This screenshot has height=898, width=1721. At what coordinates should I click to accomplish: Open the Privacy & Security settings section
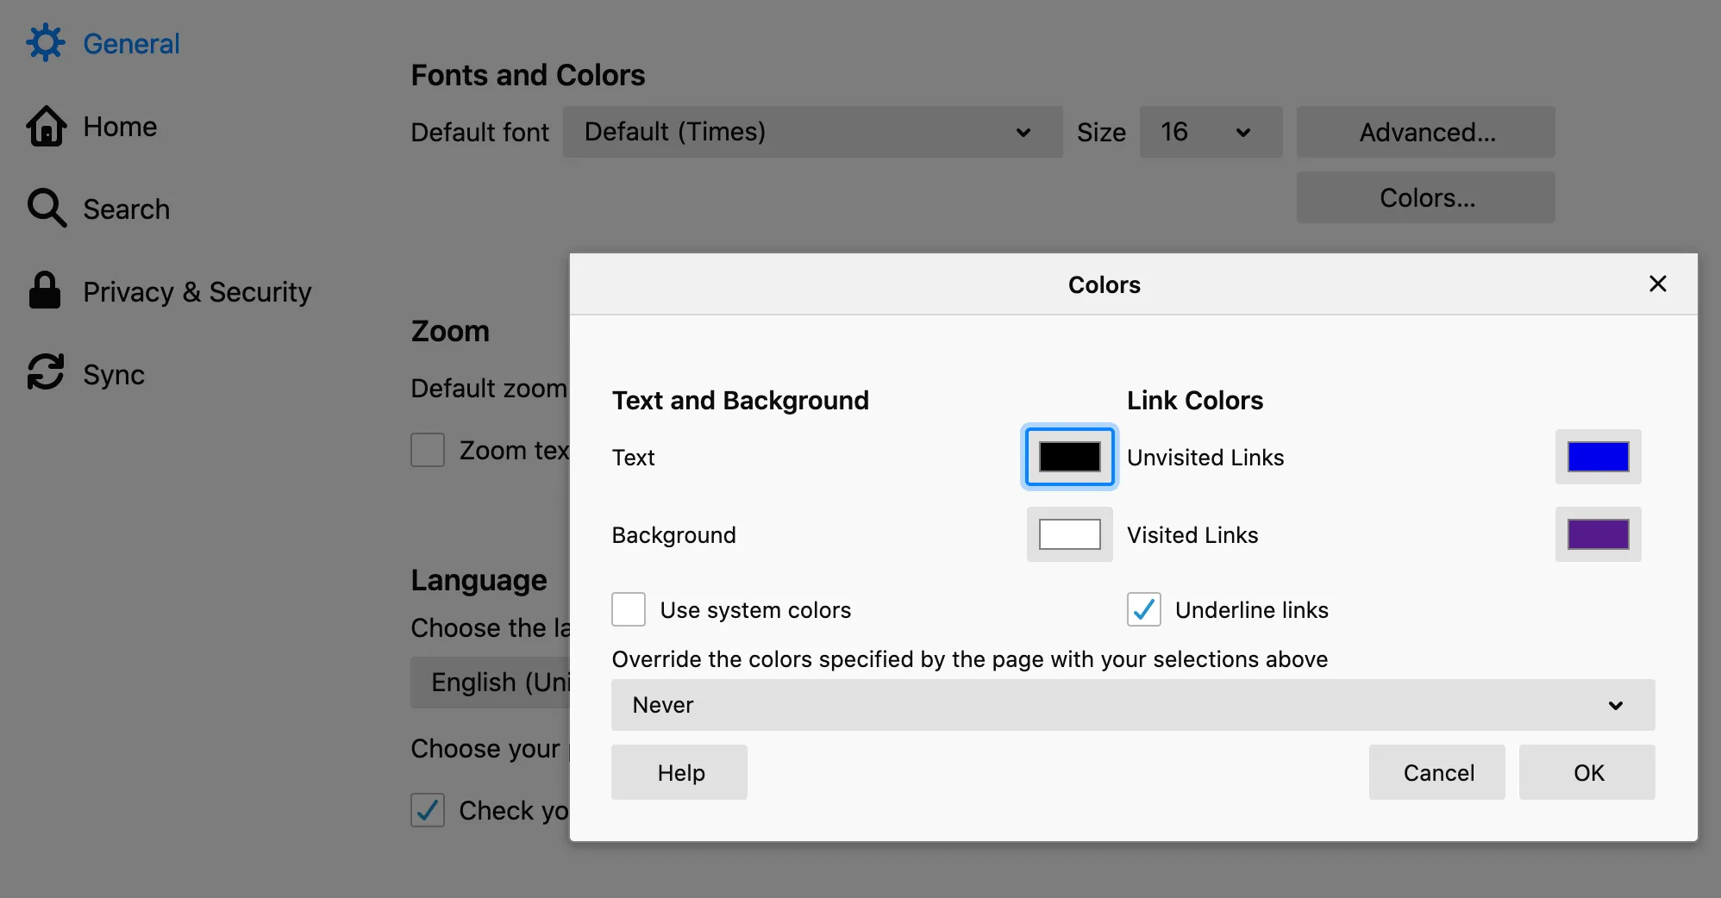(x=197, y=292)
